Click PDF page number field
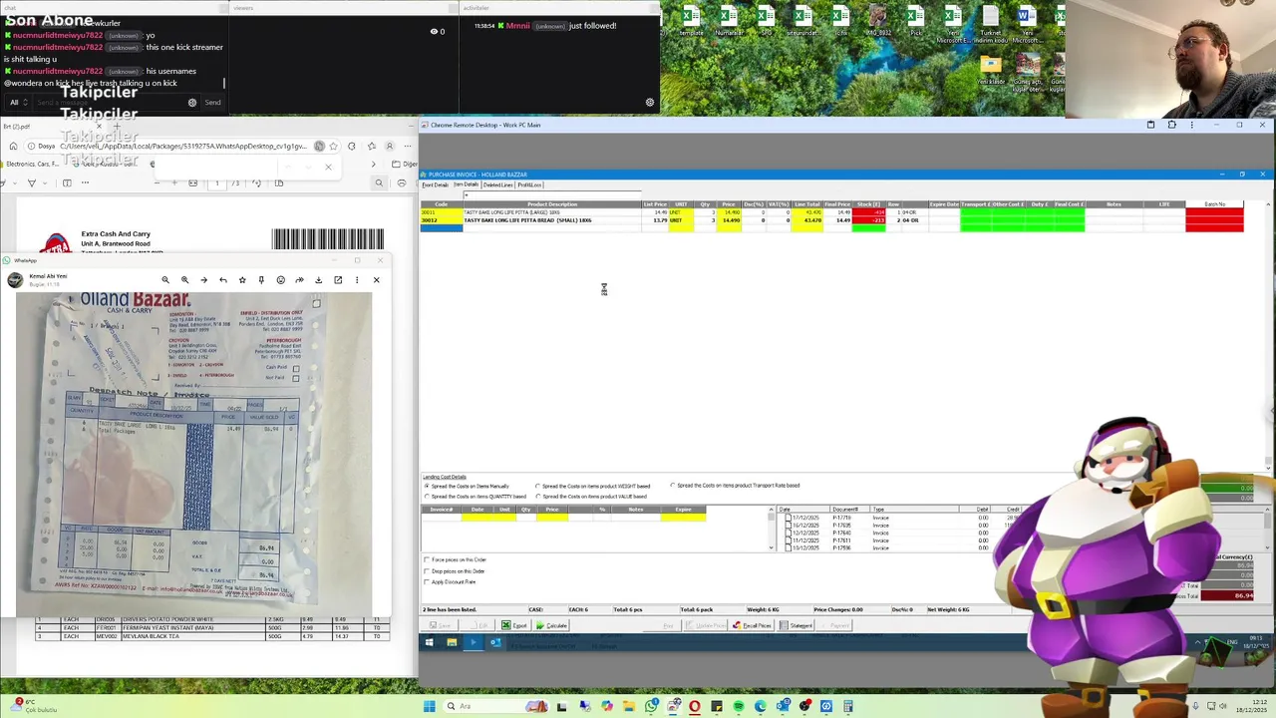Screen dimensions: 1276x718 pyautogui.click(x=216, y=183)
